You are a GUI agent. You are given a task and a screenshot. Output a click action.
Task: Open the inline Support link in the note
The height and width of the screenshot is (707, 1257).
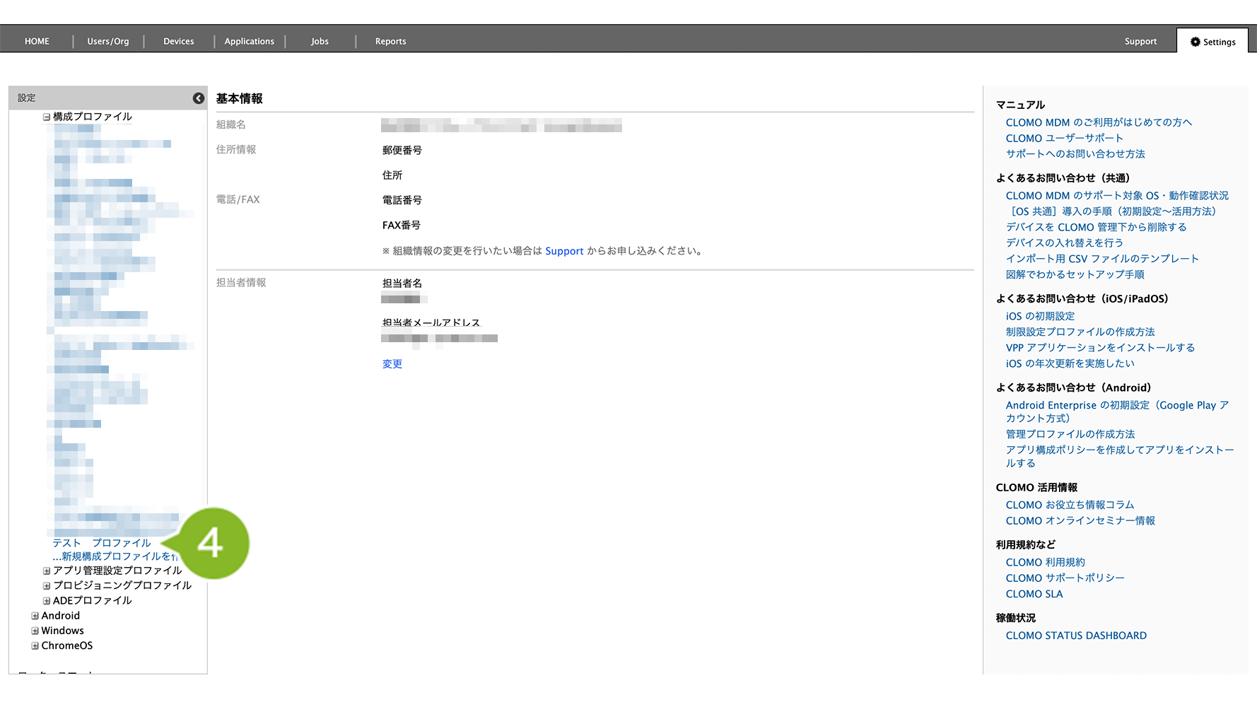[x=564, y=251]
